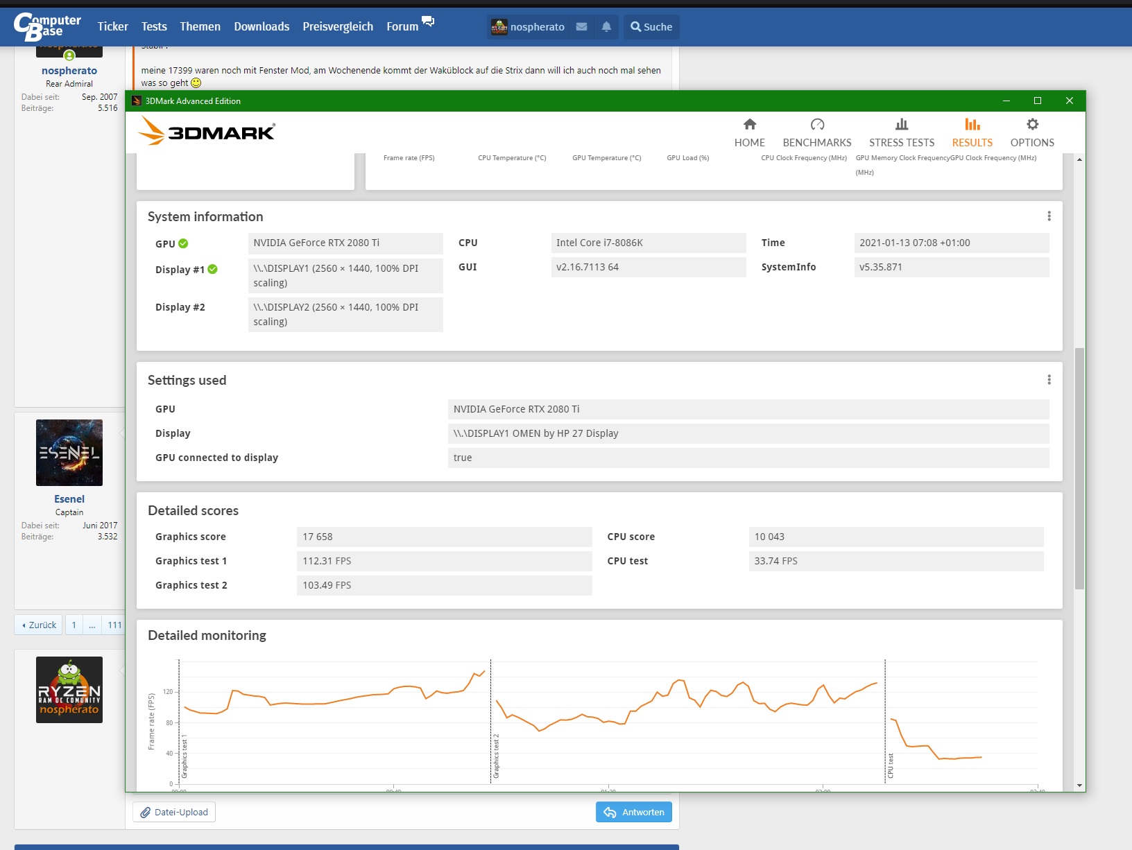The height and width of the screenshot is (850, 1132).
Task: Click the CPU test marker in chart
Action: pos(891,765)
